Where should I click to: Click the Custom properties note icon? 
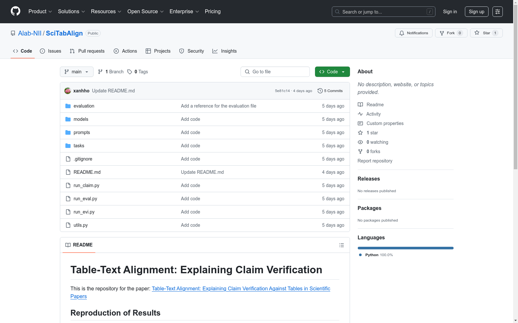(360, 123)
